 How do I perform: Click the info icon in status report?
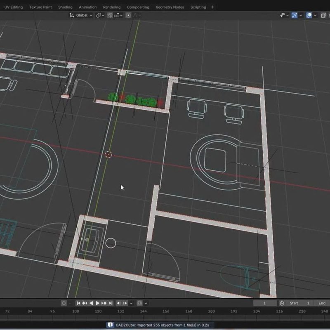click(110, 325)
